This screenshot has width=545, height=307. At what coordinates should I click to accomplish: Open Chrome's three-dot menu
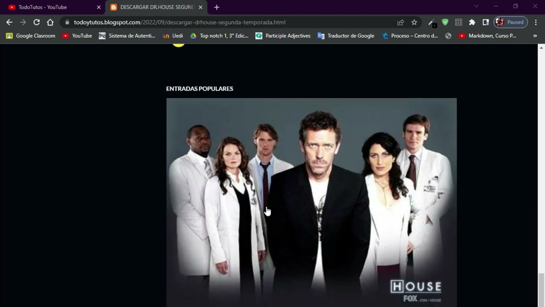(536, 22)
